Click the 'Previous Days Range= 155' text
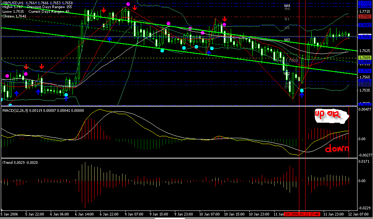 pos(50,7)
